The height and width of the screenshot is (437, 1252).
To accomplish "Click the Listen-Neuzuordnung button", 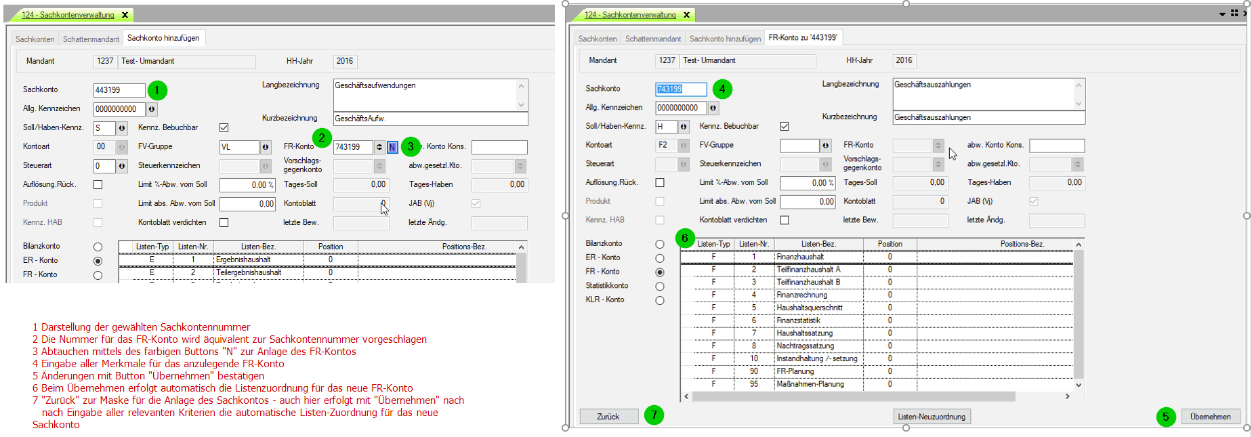I will click(932, 417).
